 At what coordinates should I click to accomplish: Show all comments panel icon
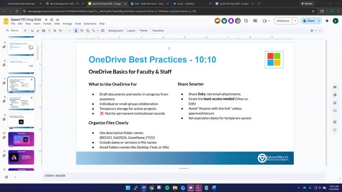255,21
